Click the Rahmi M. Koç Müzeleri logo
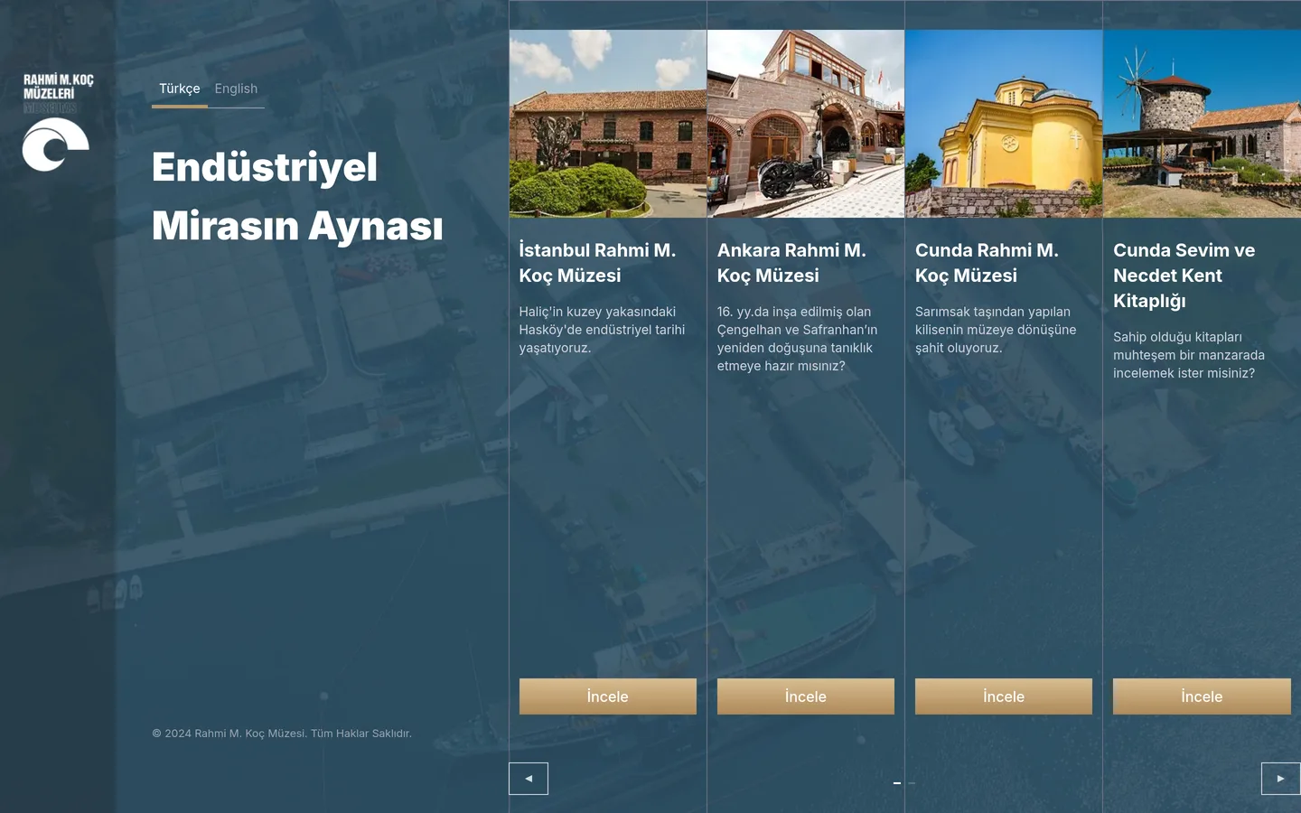The height and width of the screenshot is (813, 1301). click(x=57, y=122)
